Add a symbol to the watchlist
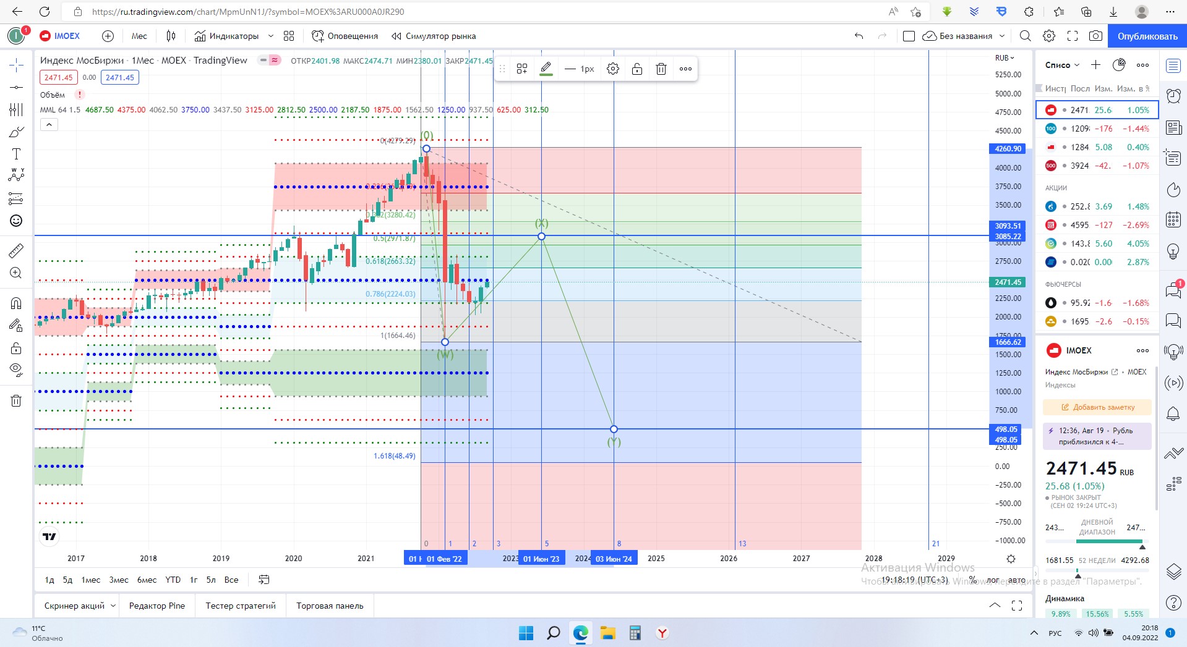 [1095, 65]
